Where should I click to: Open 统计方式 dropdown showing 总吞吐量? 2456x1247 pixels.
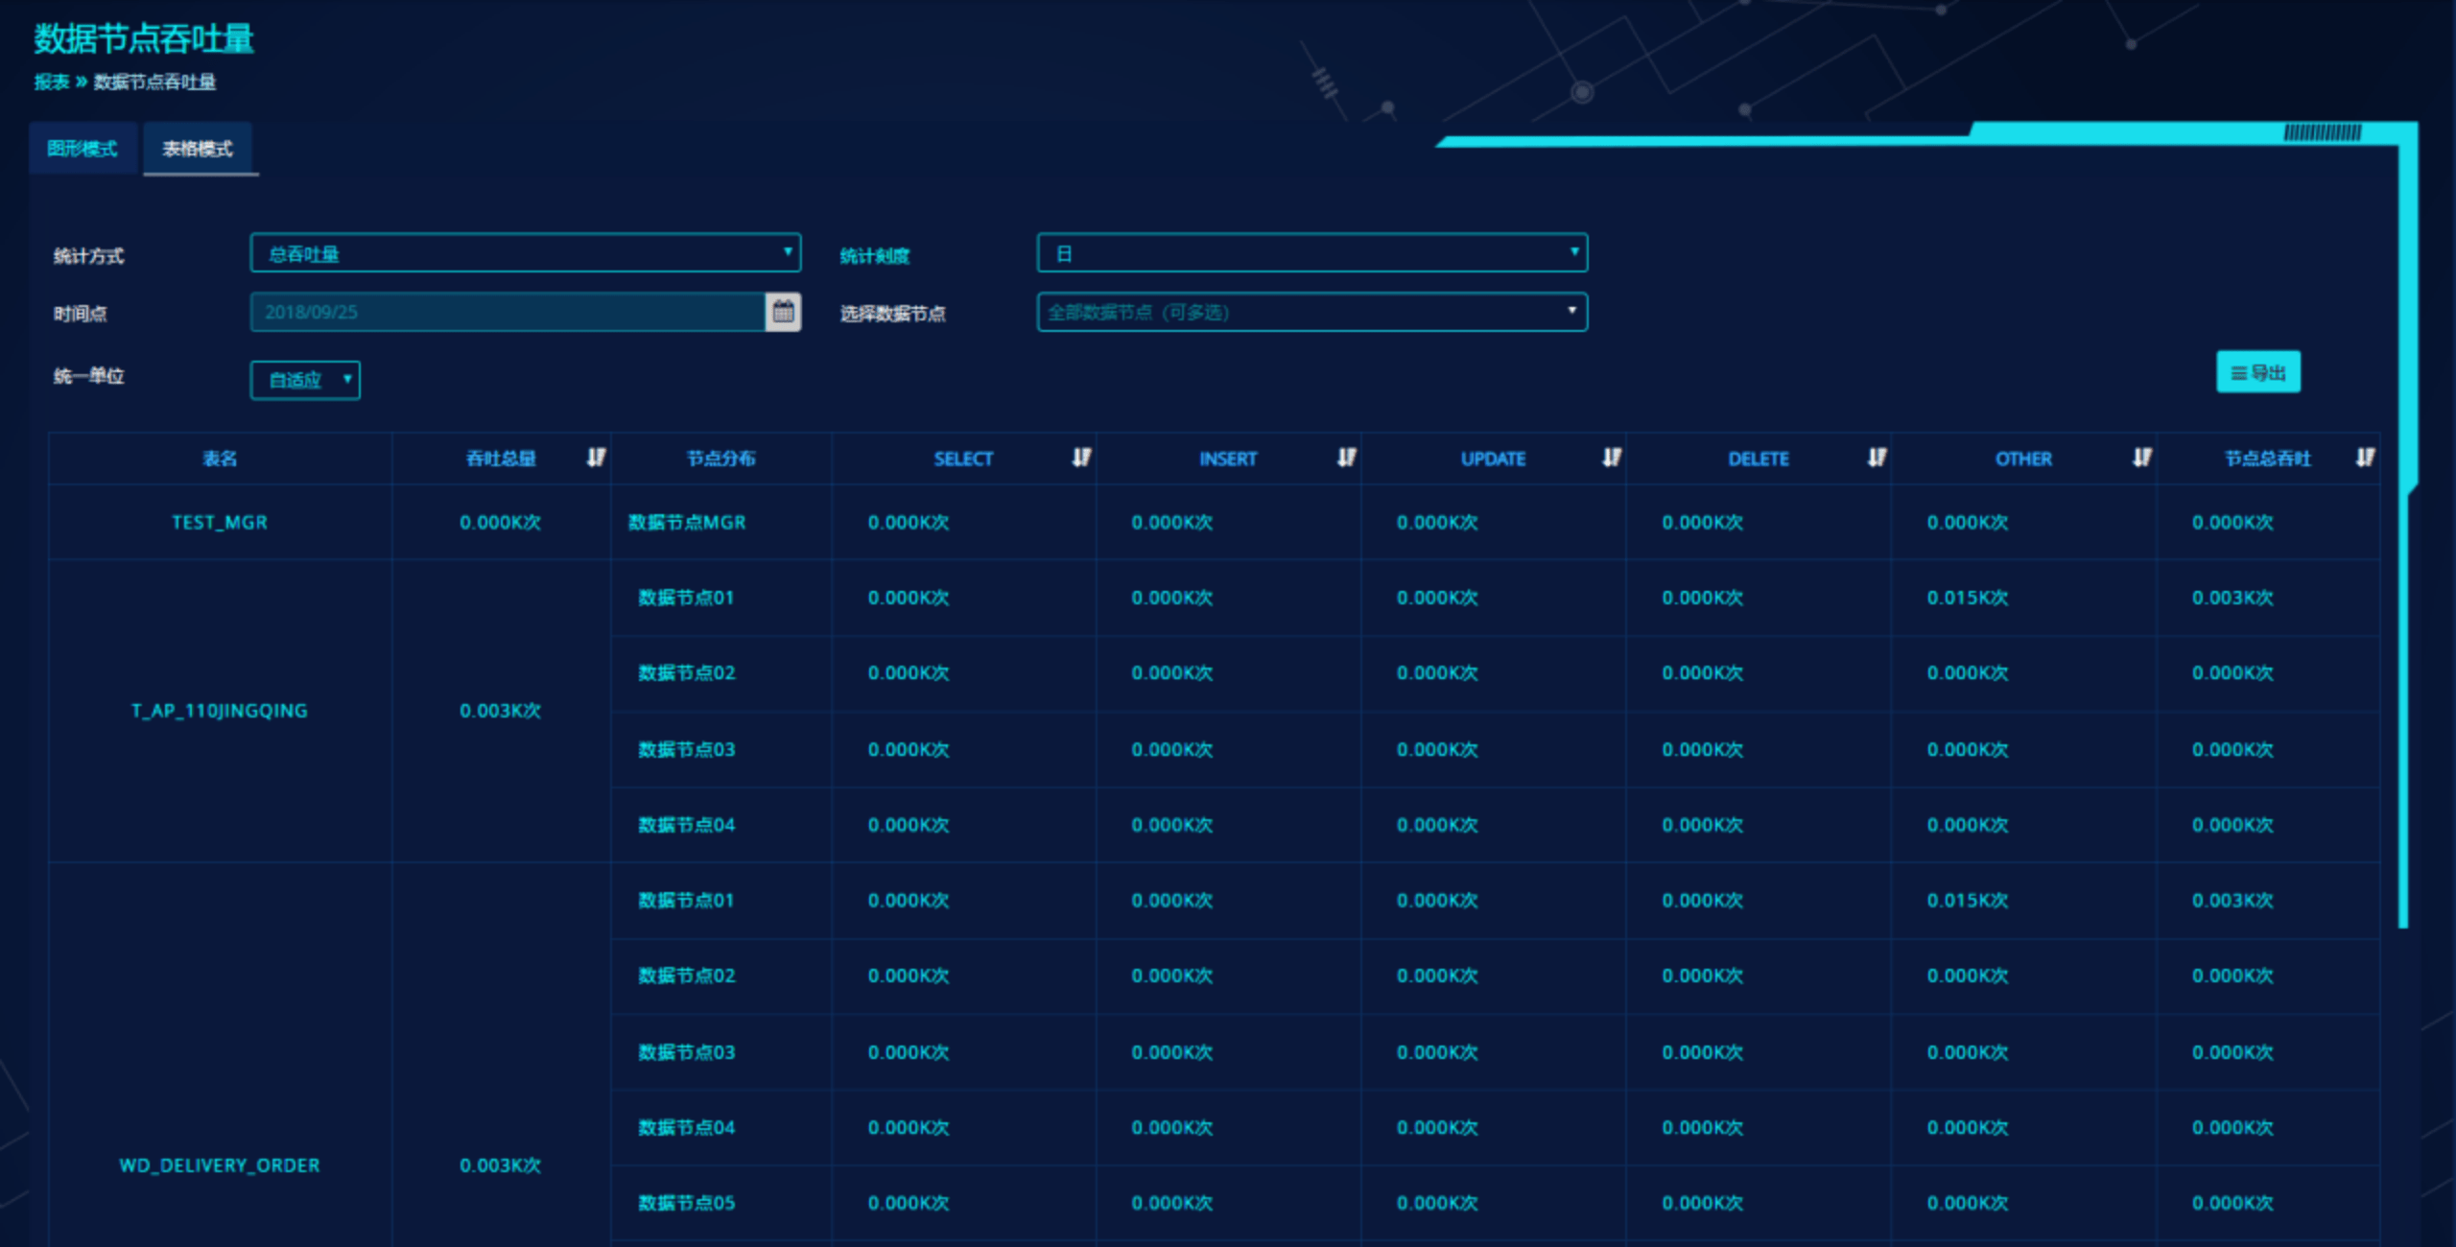pyautogui.click(x=525, y=253)
